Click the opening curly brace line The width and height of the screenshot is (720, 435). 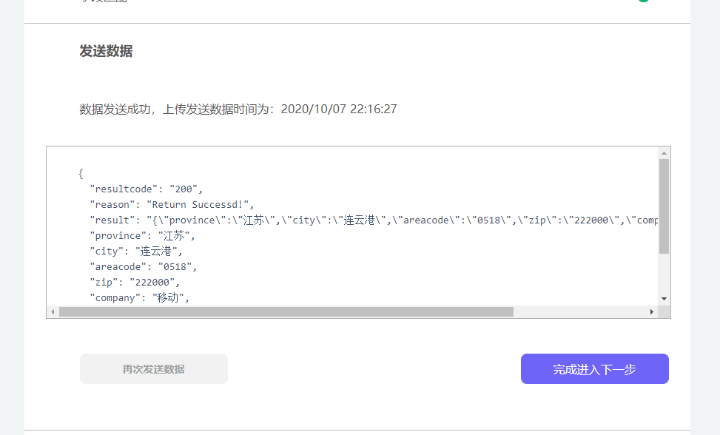click(x=81, y=174)
